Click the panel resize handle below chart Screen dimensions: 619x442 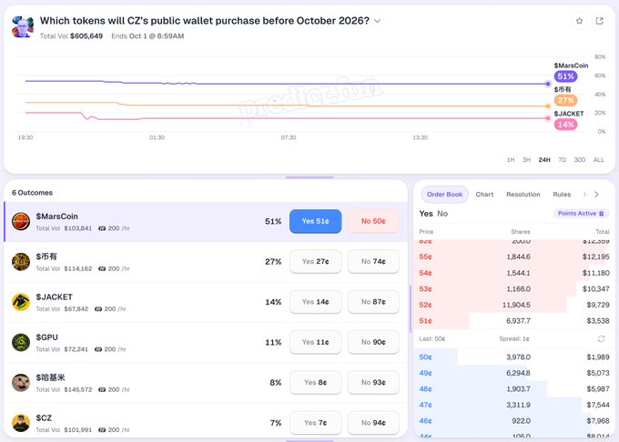309,177
